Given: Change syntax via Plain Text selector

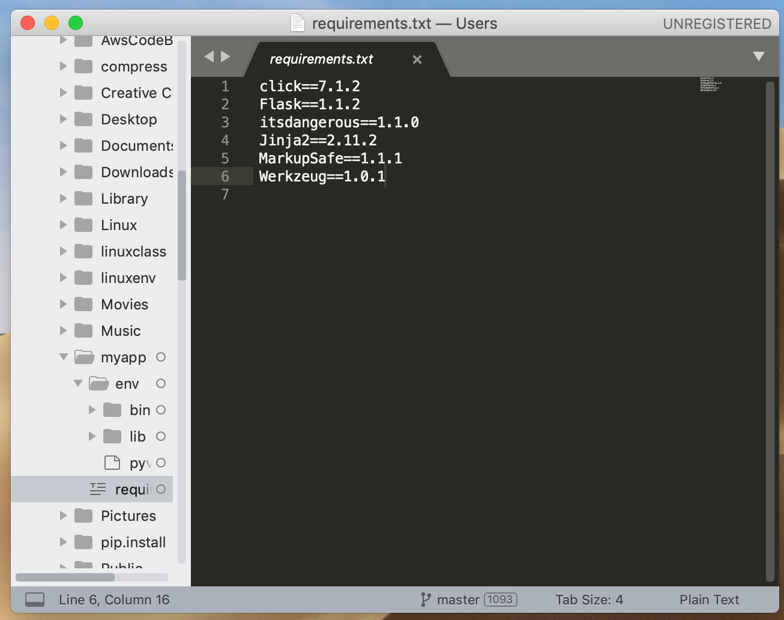Looking at the screenshot, I should click(709, 600).
